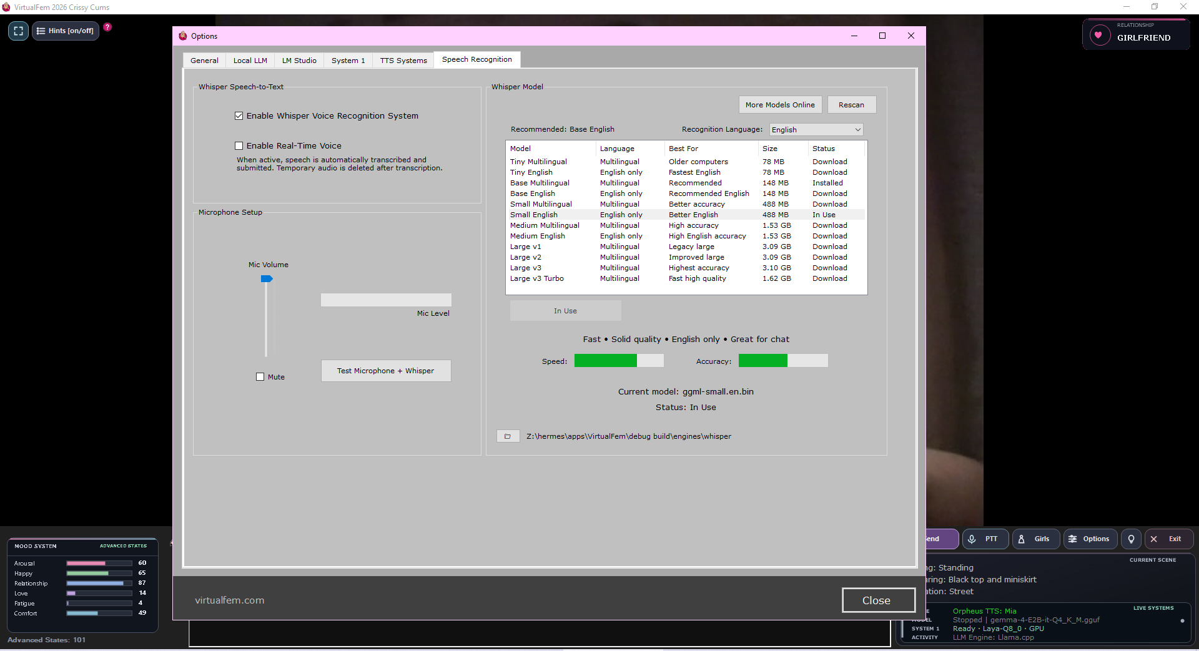
Task: Switch to the Local LLM tab
Action: click(250, 61)
